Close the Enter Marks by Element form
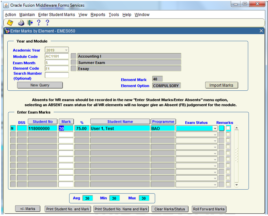Image resolution: width=268 pixels, height=216 pixels. [261, 31]
